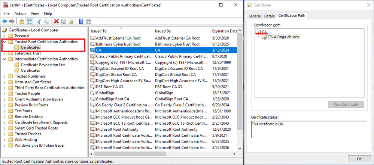
Task: Click the folder icon beside Certificate Revocation List
Action: (17, 65)
